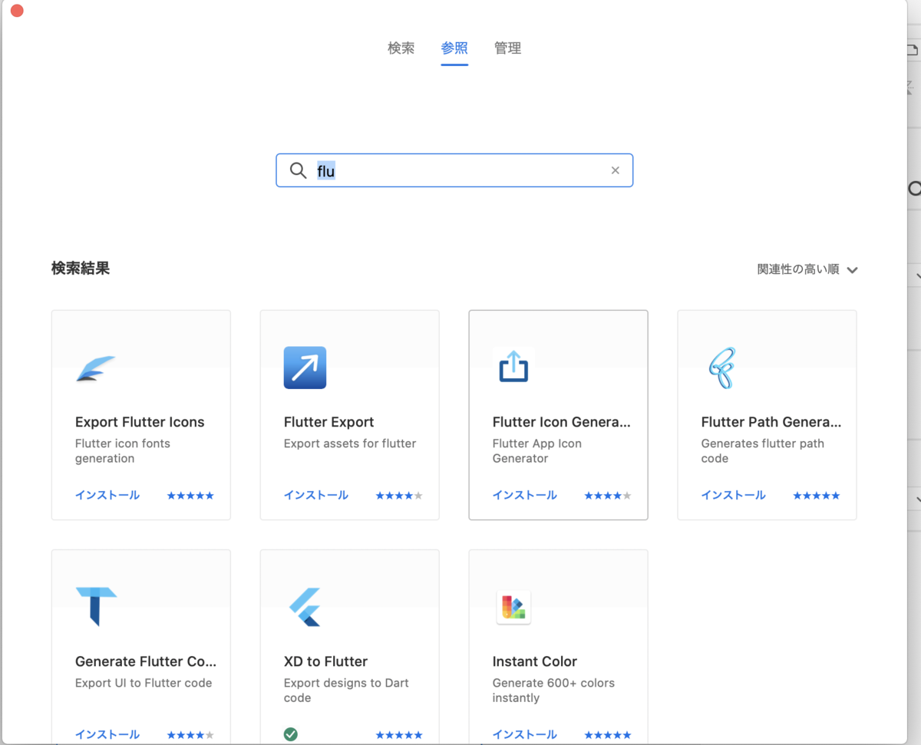Select the 参照 tab
Screen dimensions: 921x745
pyautogui.click(x=454, y=48)
